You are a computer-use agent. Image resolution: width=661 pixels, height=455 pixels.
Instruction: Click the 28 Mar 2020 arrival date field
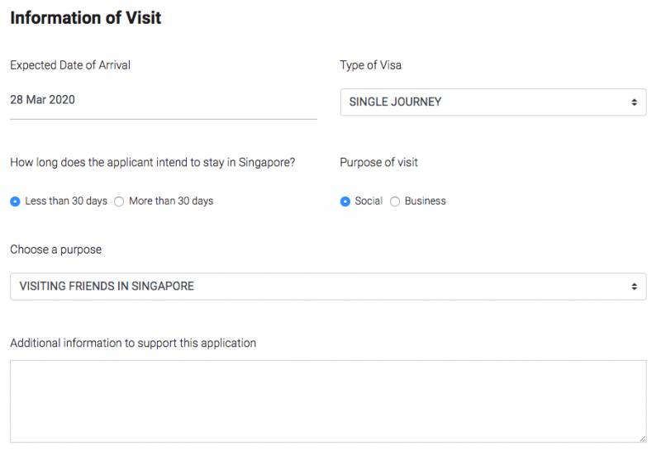click(163, 101)
